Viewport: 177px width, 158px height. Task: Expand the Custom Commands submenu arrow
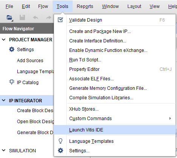tap(170, 119)
